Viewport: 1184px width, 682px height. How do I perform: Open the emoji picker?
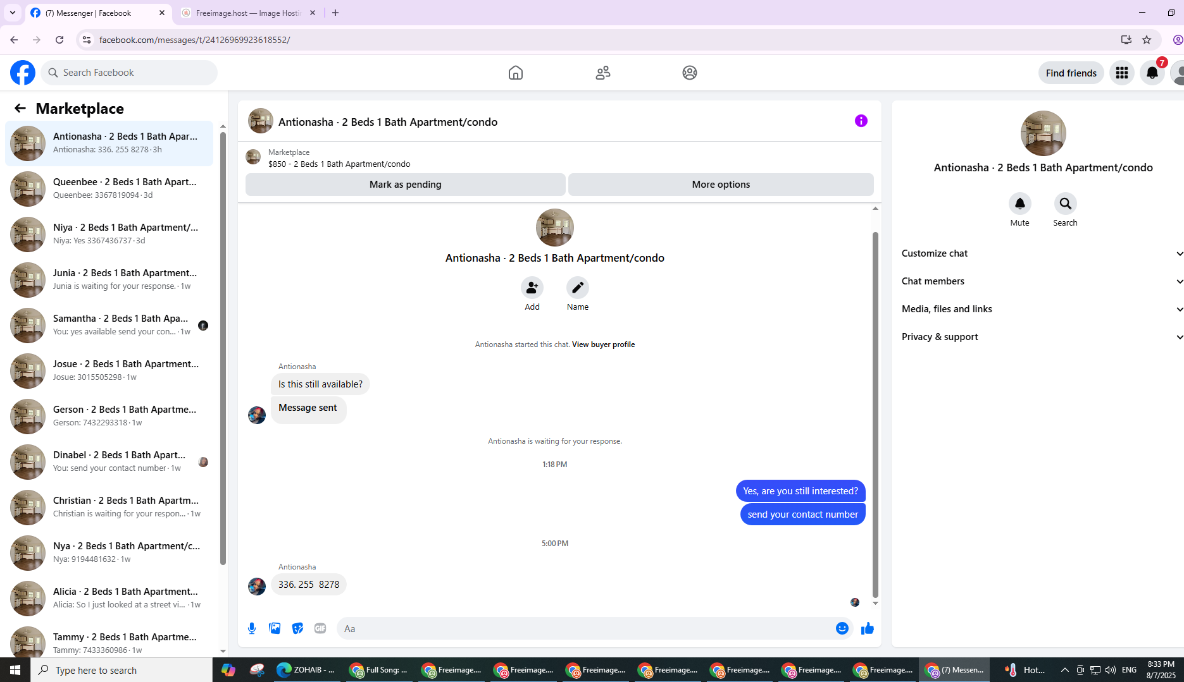tap(842, 628)
